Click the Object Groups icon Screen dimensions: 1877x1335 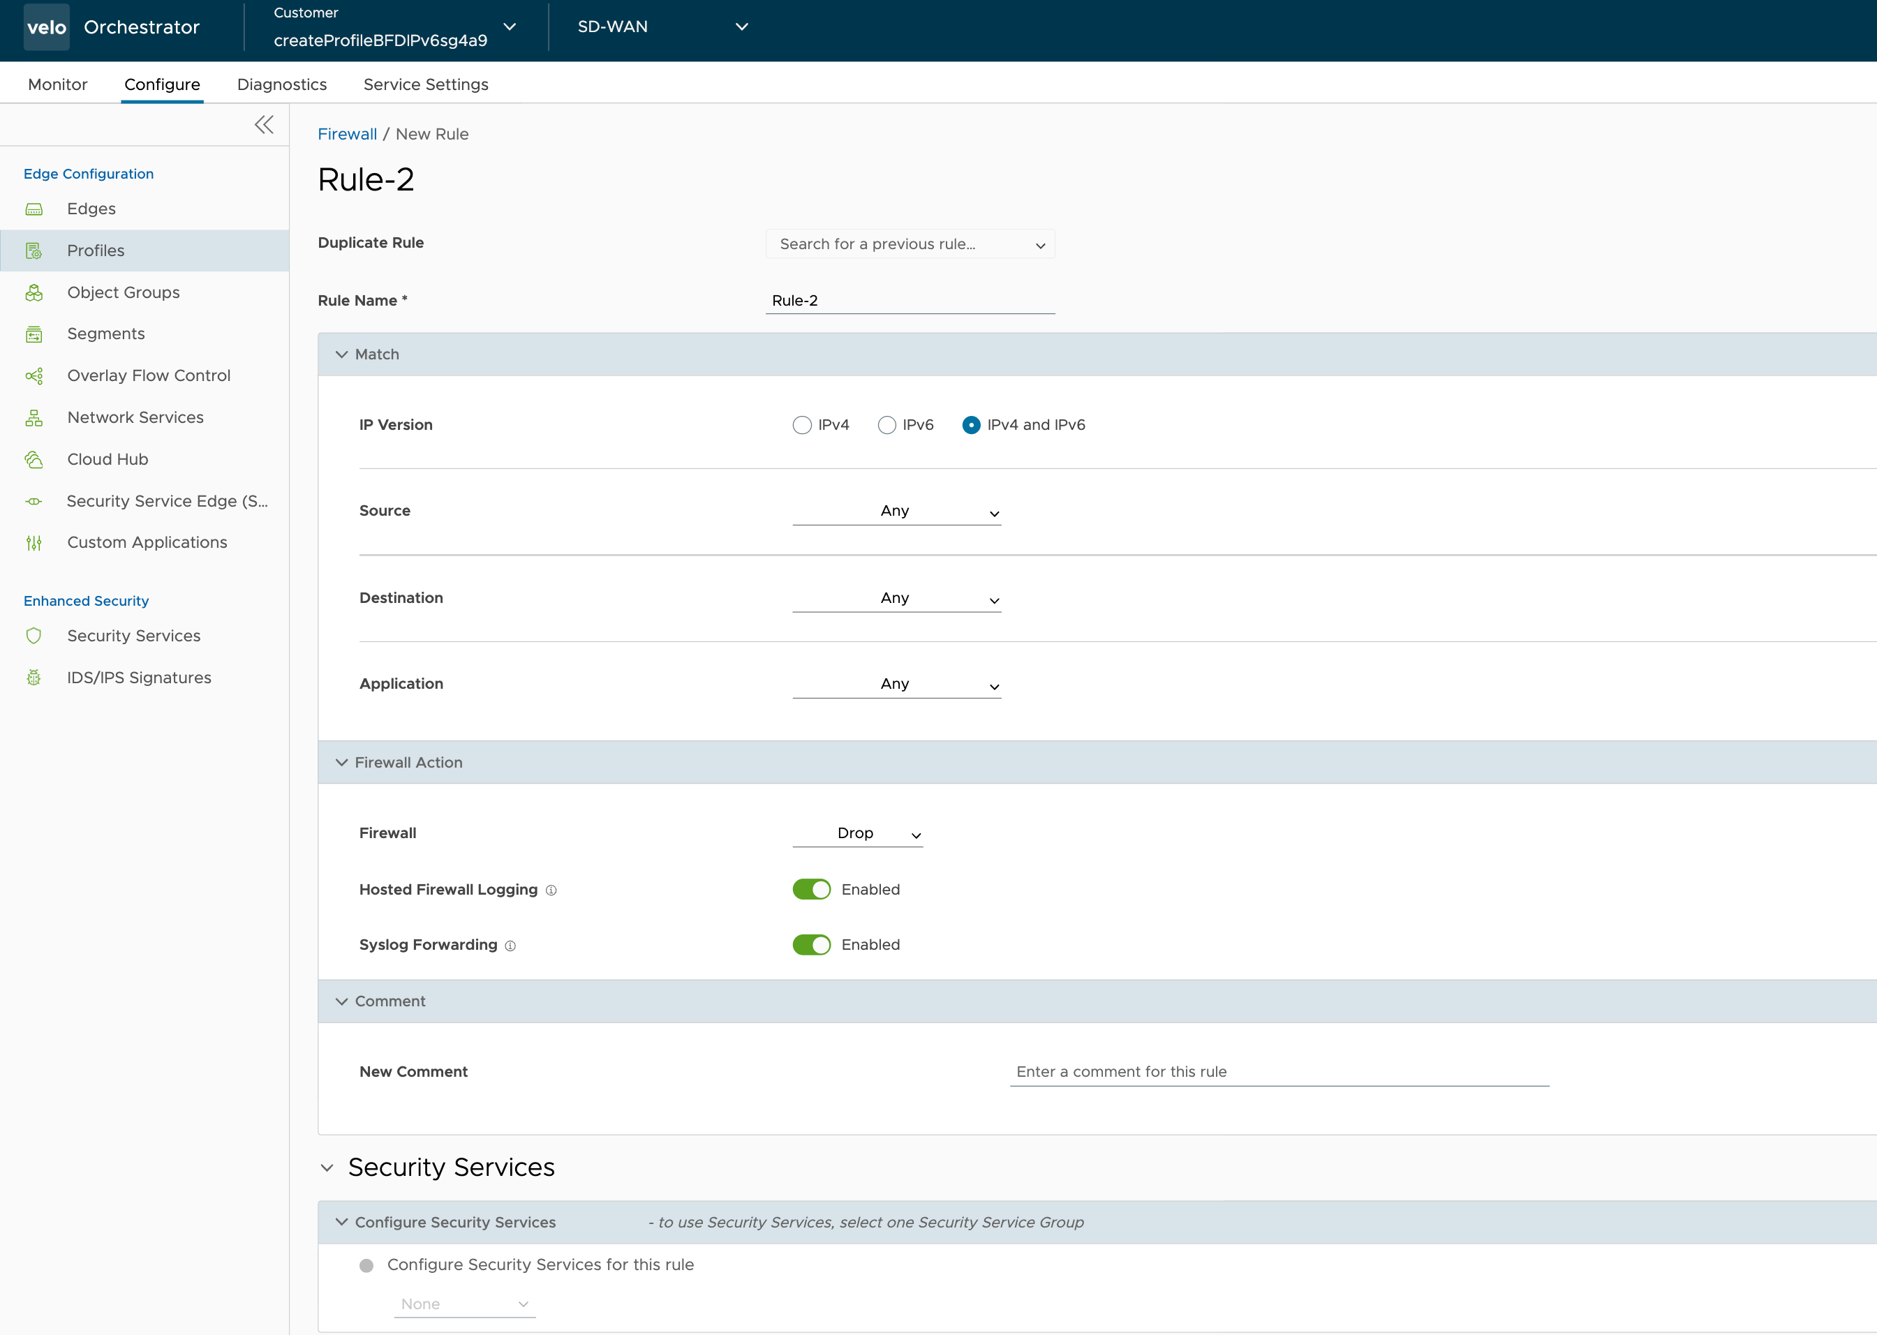point(34,292)
